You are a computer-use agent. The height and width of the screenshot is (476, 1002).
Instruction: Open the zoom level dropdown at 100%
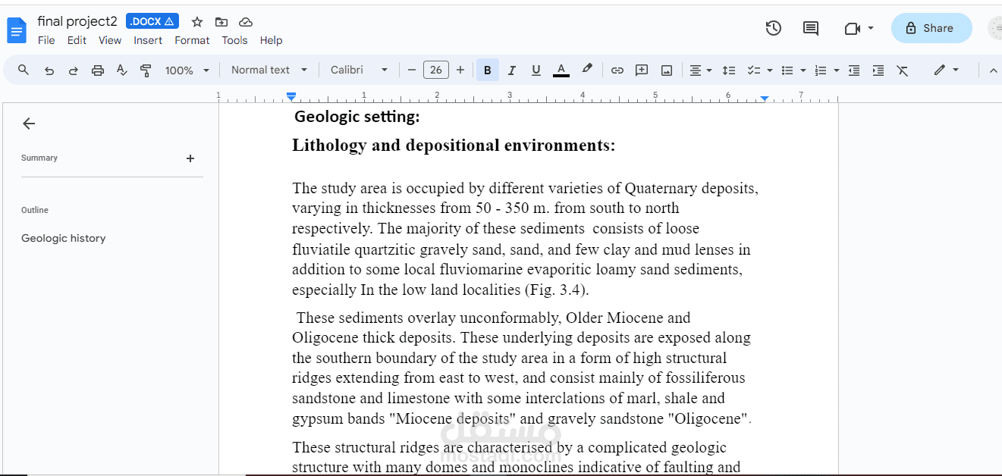click(x=186, y=70)
